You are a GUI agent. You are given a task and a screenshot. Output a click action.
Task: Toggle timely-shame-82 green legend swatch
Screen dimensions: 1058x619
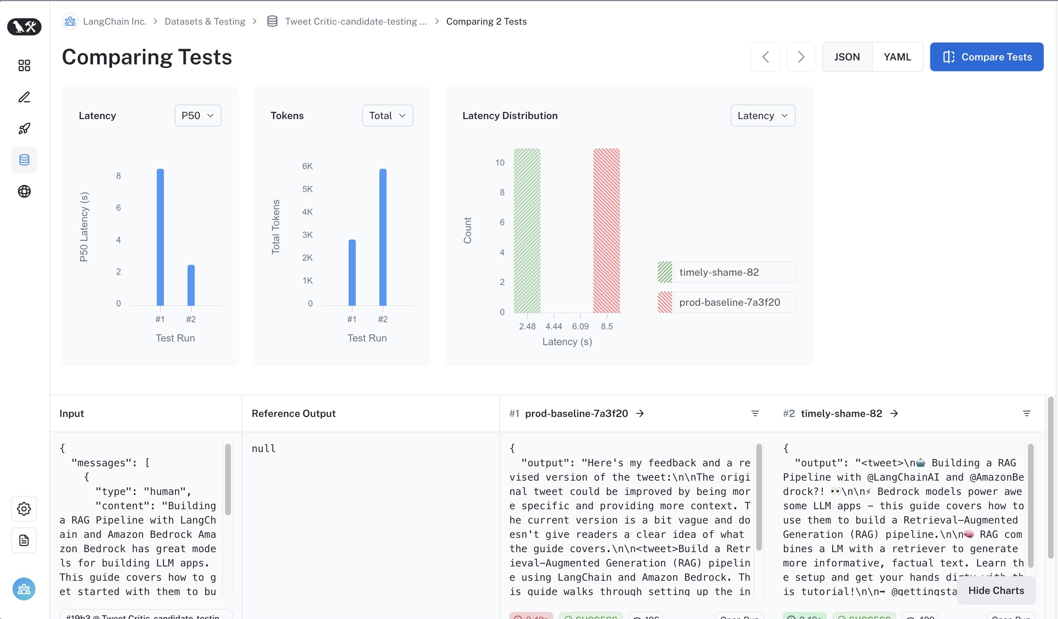point(665,272)
